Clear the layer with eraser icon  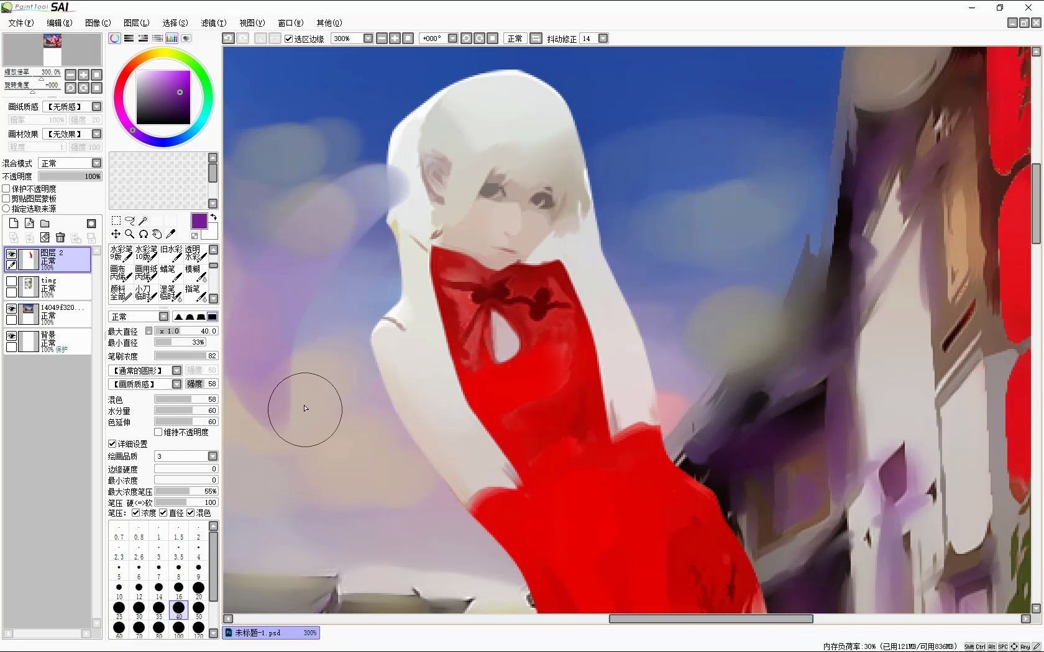coord(45,237)
